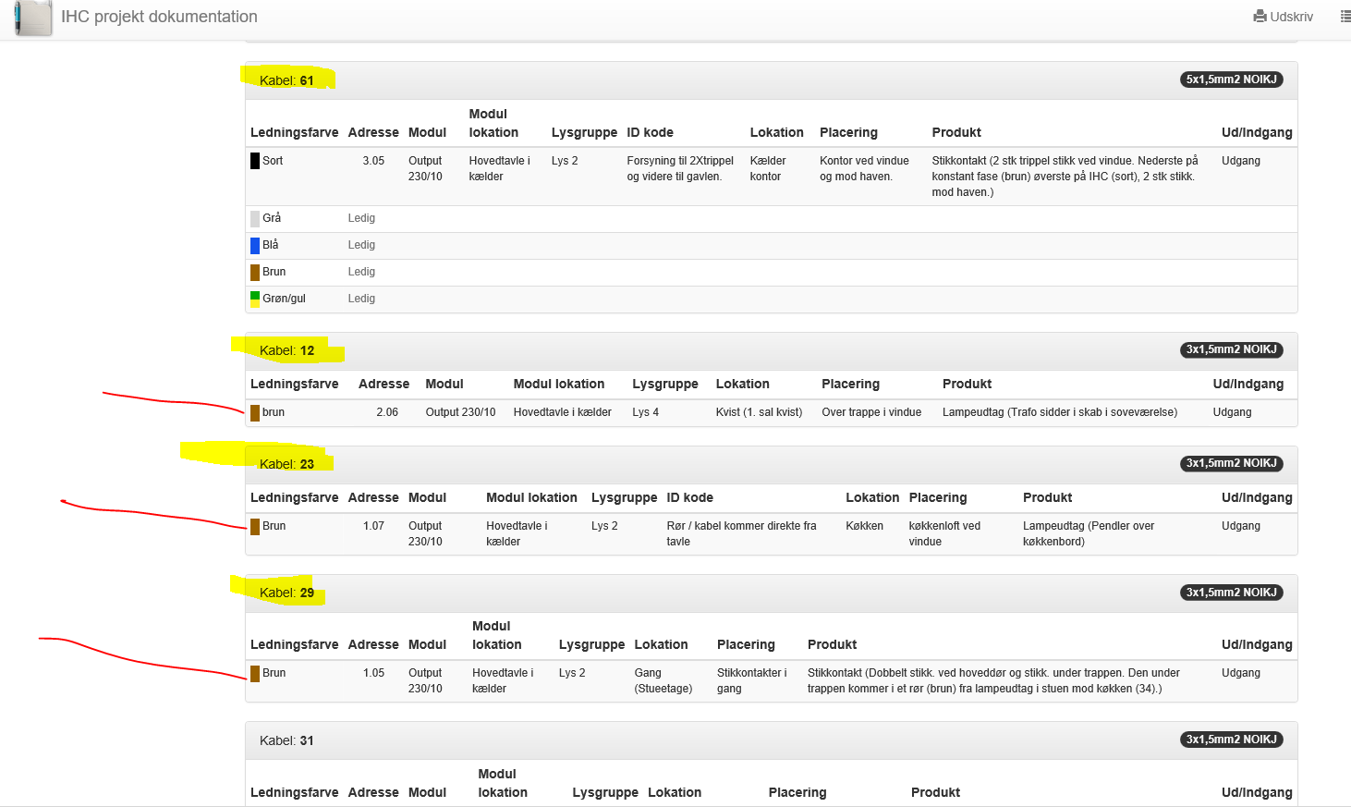The image size is (1351, 807).
Task: Click the blue Blå wire color swatch
Action: click(255, 246)
